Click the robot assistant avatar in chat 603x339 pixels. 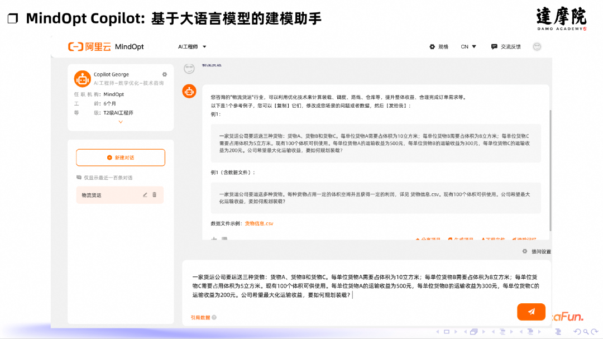pos(189,91)
